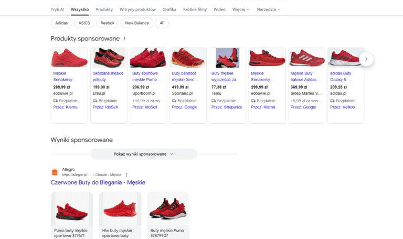This screenshot has height=239, width=403.
Task: Open the Tryb AI tab
Action: [x=57, y=9]
